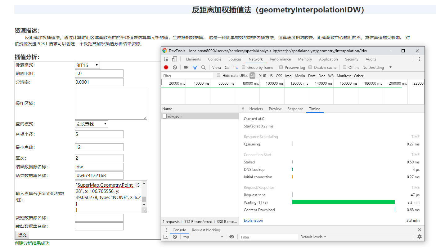Click the inspect element picker icon
Viewport: 436px width, 249px height.
coord(166,59)
